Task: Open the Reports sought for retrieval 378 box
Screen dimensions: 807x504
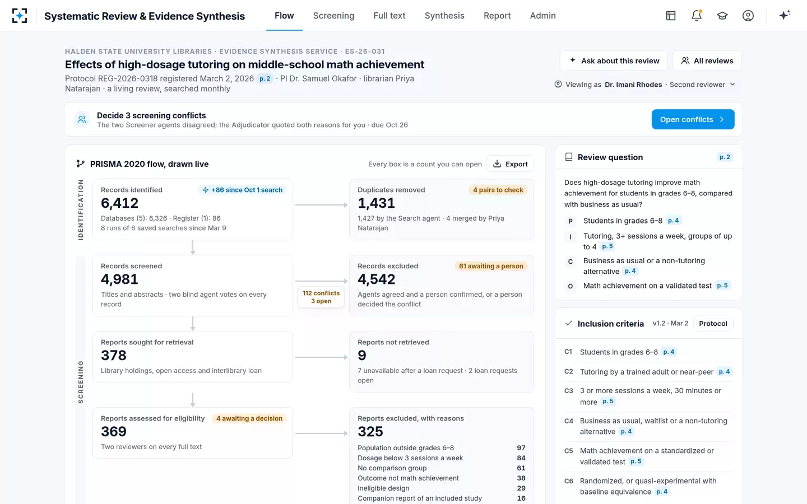Action: [193, 357]
